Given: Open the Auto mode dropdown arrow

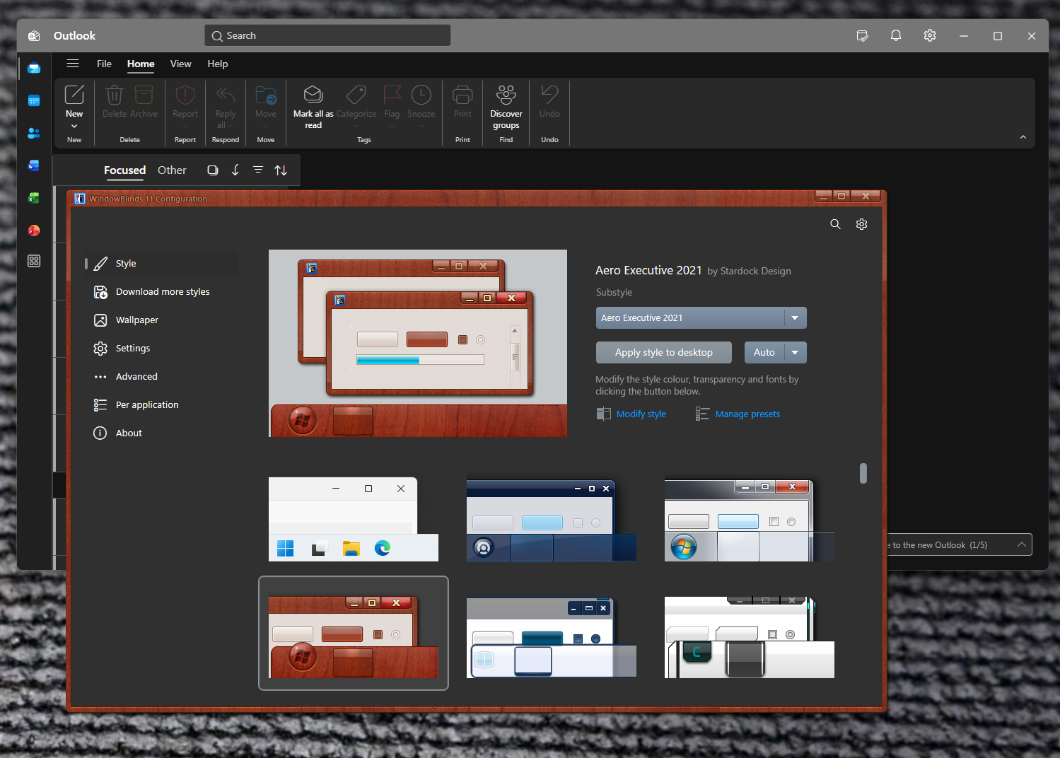Looking at the screenshot, I should point(795,353).
